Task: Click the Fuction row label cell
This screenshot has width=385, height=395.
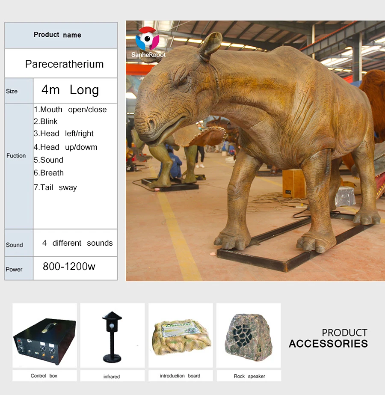Action: click(x=16, y=156)
